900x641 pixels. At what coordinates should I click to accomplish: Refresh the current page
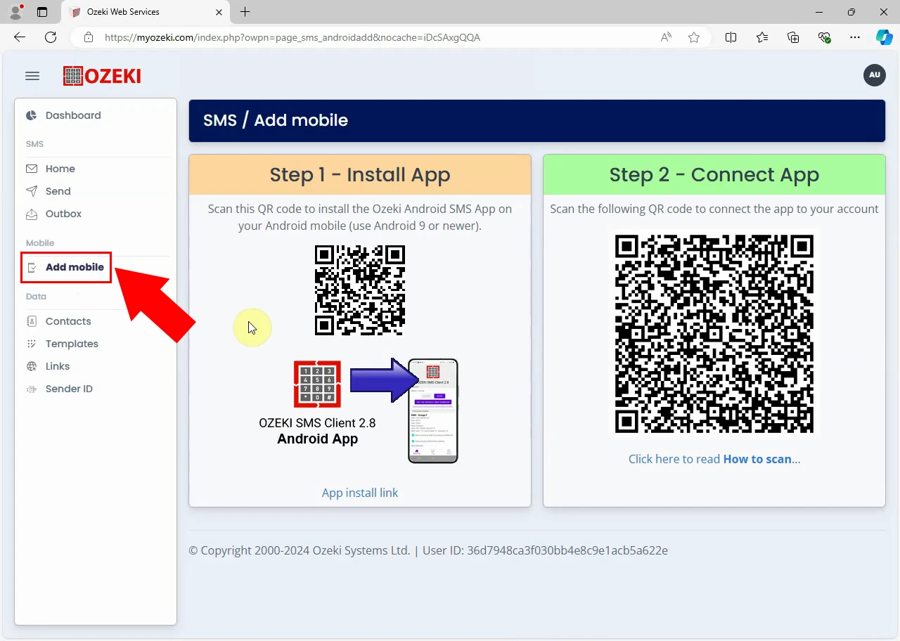click(x=51, y=37)
